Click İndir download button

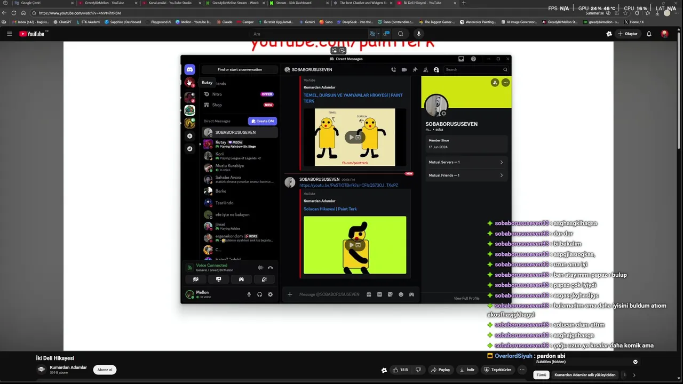point(467,370)
